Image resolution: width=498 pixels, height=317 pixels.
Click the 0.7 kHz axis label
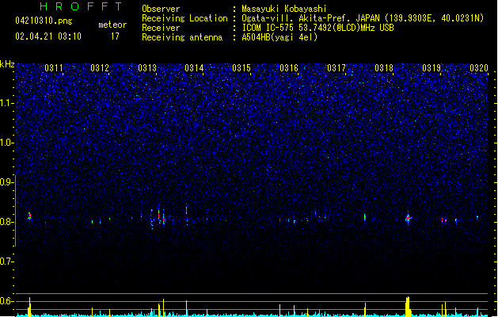pos(6,262)
